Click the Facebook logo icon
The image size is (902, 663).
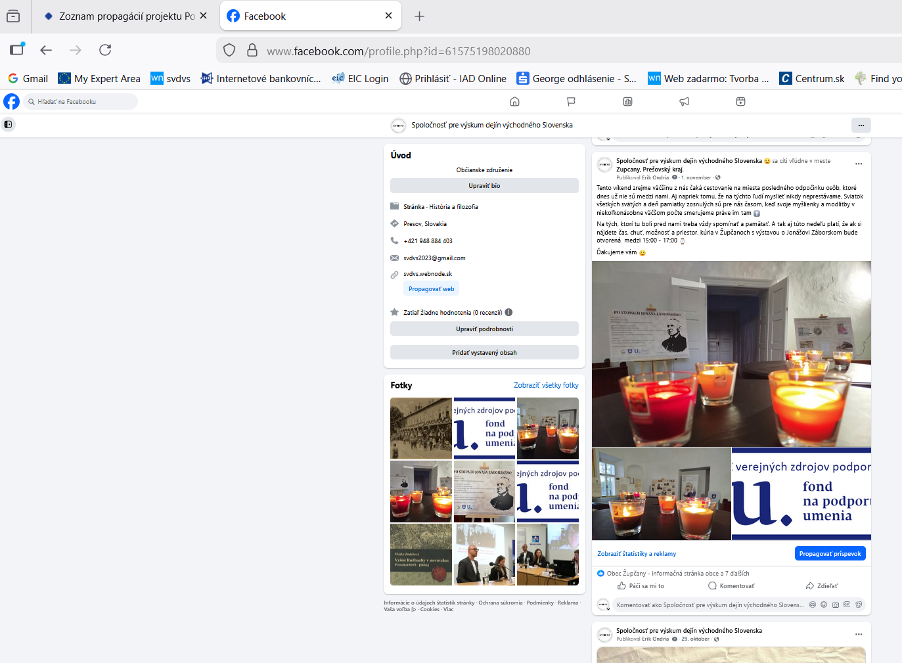tap(12, 101)
